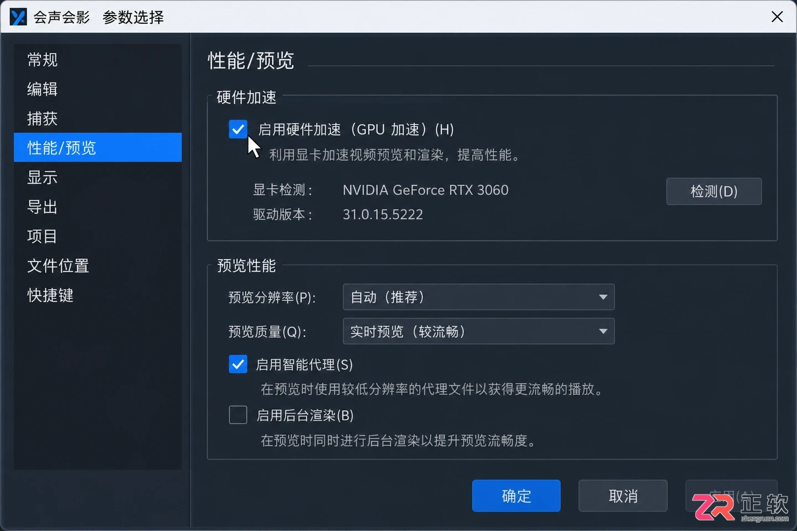The width and height of the screenshot is (797, 531).
Task: Open the 捕获 settings category
Action: click(x=97, y=118)
